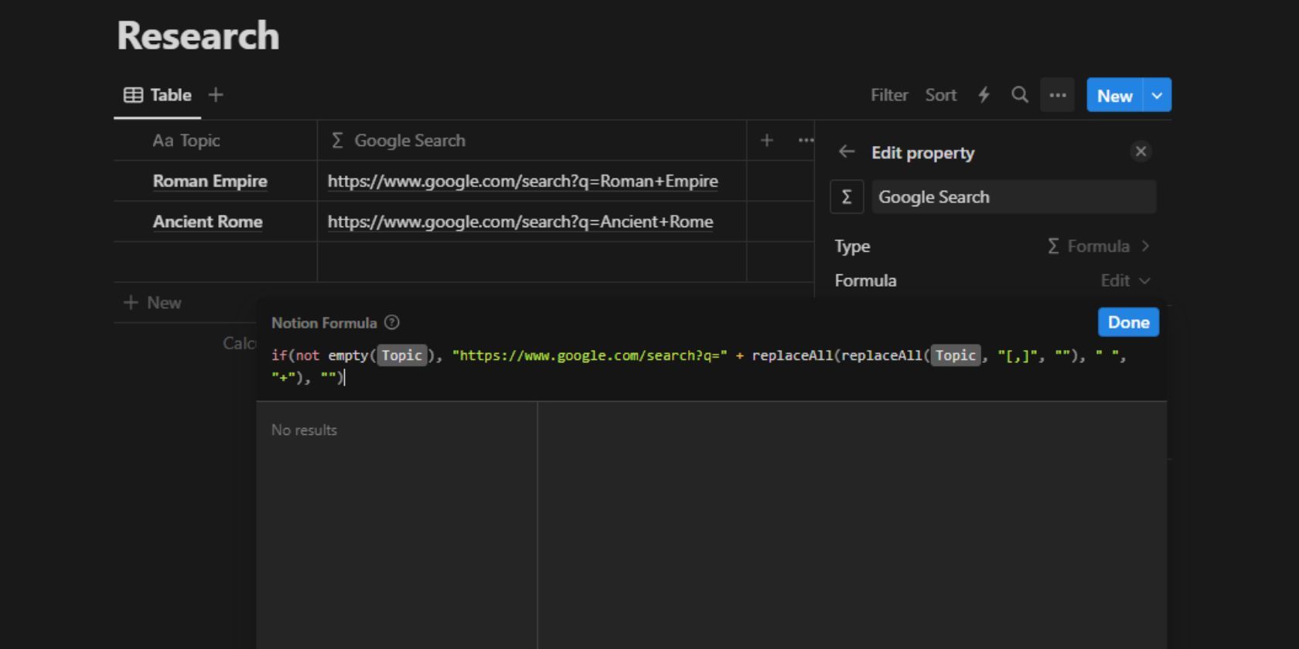Open the Sort menu
This screenshot has width=1299, height=649.
[x=940, y=95]
